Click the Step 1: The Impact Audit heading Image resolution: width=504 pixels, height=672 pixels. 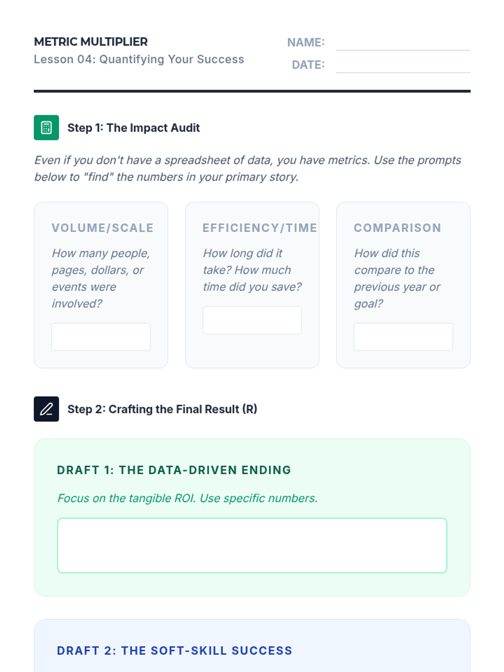134,128
